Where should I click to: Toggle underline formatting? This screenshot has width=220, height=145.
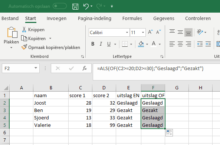[109, 44]
